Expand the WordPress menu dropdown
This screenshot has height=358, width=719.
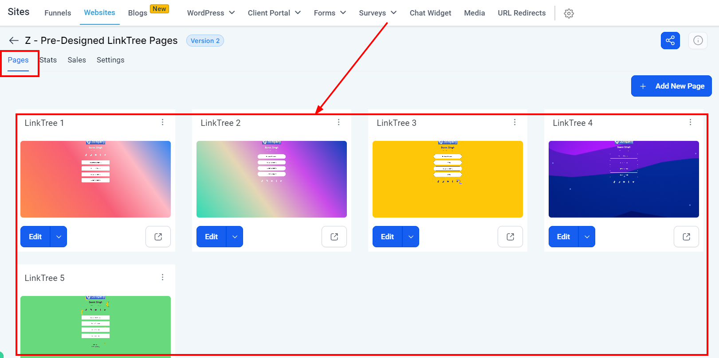[x=211, y=13]
